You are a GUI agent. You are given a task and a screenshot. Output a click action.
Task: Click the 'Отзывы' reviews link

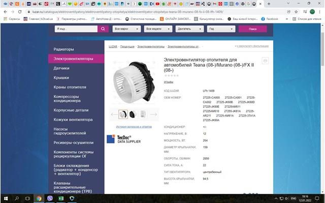click(x=169, y=82)
